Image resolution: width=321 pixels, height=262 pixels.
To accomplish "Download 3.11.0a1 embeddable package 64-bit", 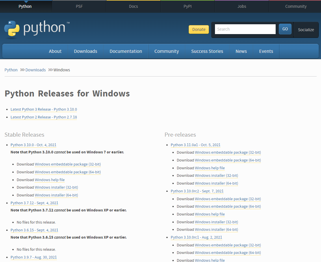I will coord(228,160).
